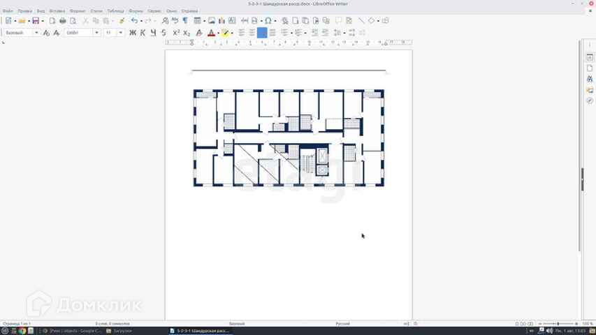
Task: Click the Insert Chart icon
Action: (222, 21)
